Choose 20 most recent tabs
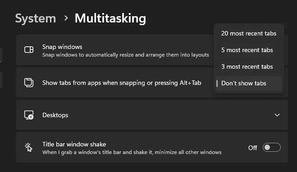The width and height of the screenshot is (297, 172). coord(249,33)
